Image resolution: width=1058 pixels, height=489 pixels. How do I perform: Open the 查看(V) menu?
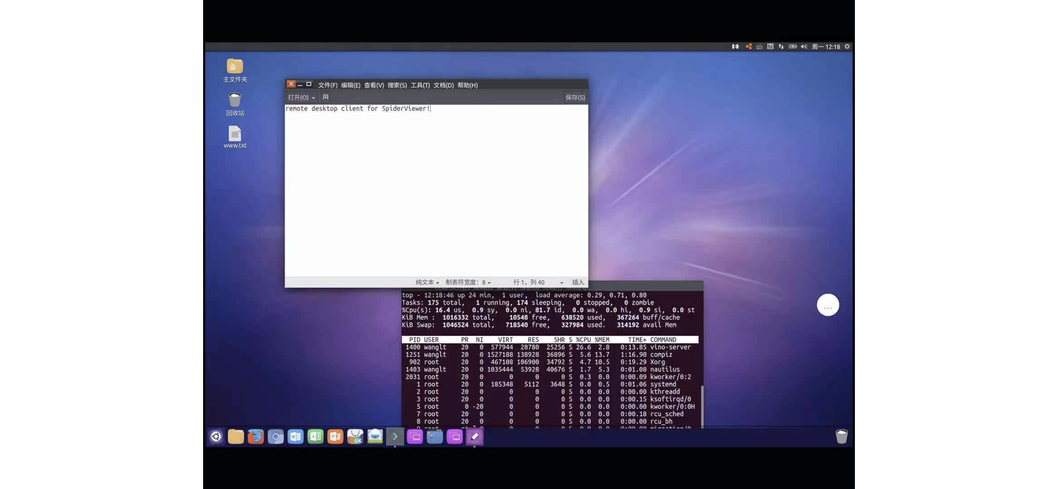coord(374,85)
